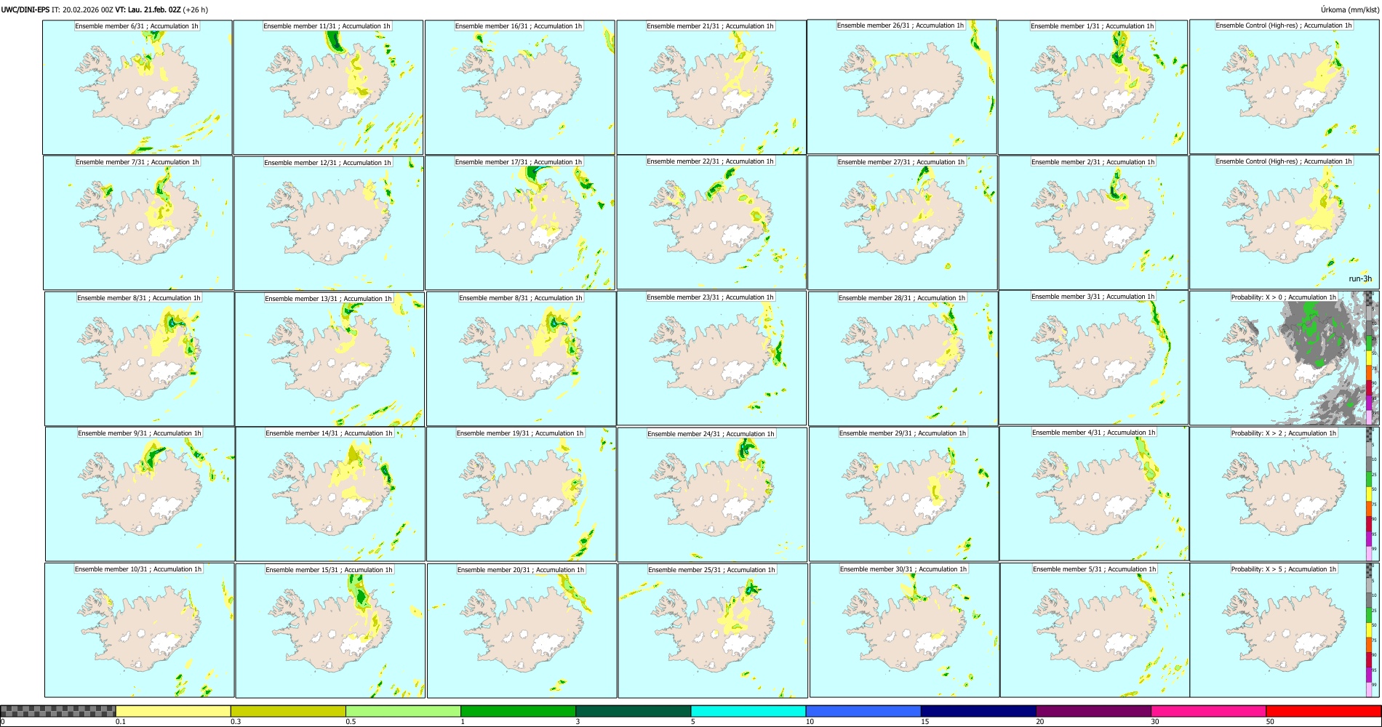Click the 'UWC/DINI-EPS' header text
This screenshot has width=1382, height=727.
pos(25,10)
